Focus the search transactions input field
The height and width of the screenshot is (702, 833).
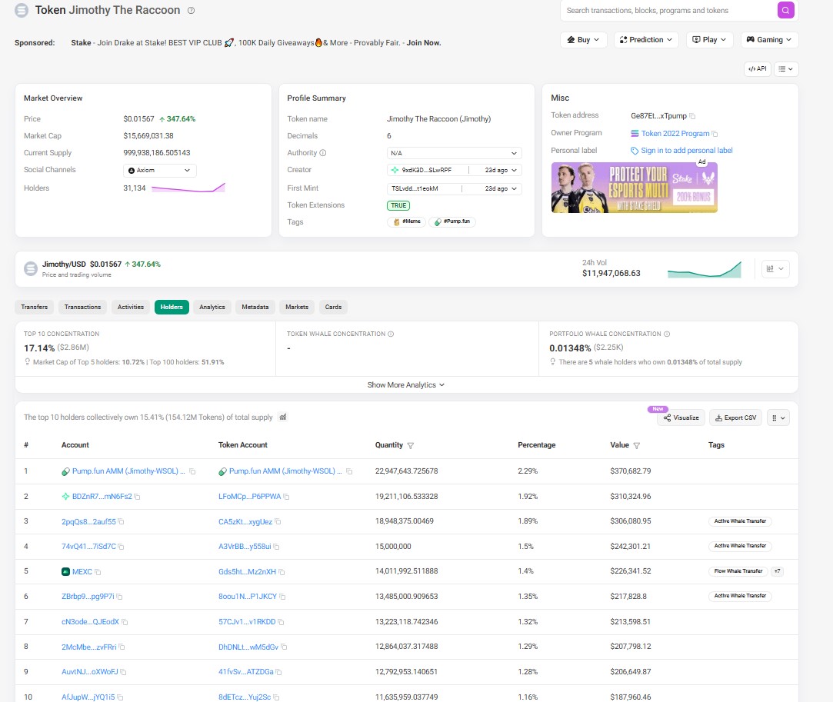point(668,10)
